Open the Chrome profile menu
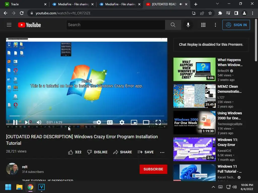This screenshot has width=258, height=193. pyautogui.click(x=244, y=13)
